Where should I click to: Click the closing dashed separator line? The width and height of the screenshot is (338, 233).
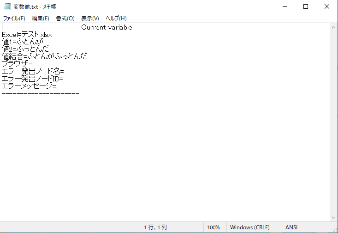[40, 93]
